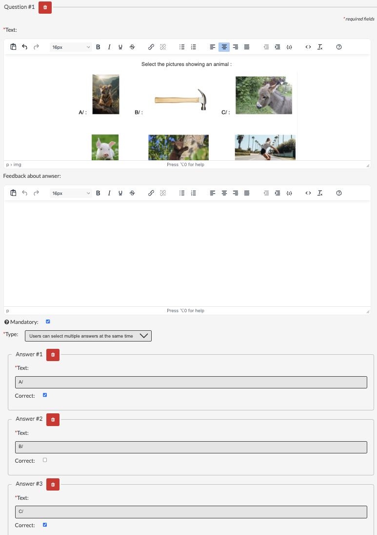Viewport: 377px width, 535px height.
Task: Toggle bold in the question Text editor
Action: [x=98, y=47]
